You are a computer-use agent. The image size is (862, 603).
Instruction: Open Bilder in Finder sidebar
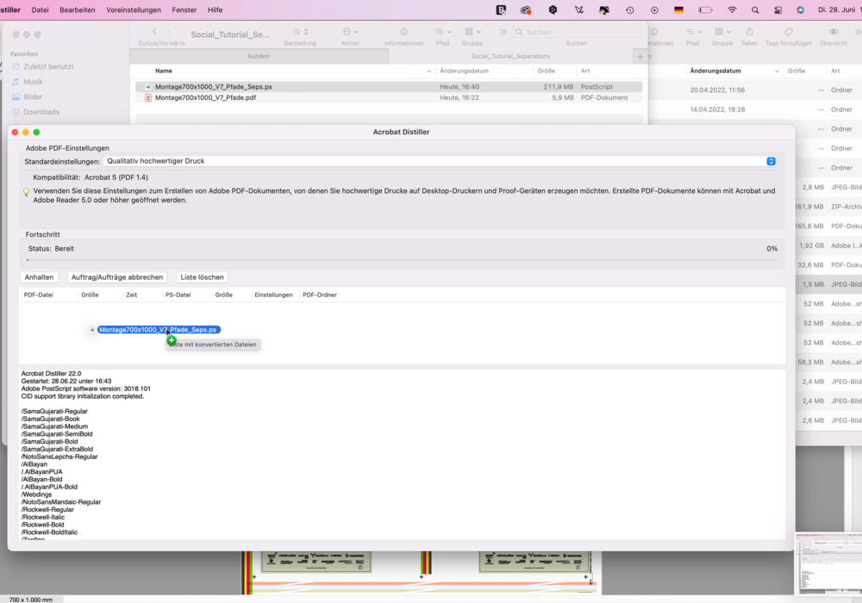point(33,96)
